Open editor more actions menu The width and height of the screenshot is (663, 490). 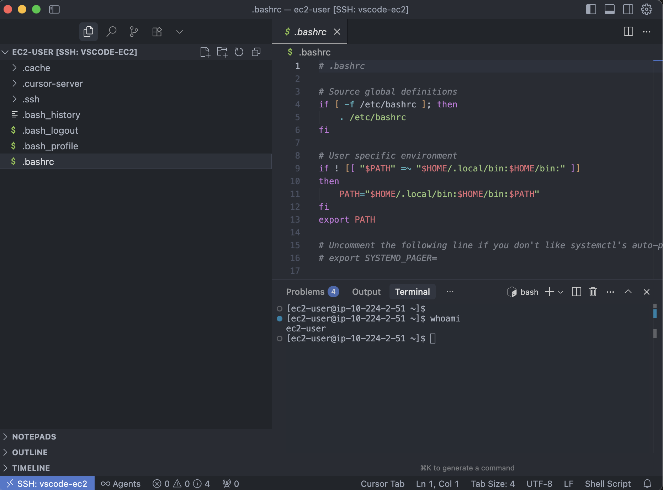[647, 32]
